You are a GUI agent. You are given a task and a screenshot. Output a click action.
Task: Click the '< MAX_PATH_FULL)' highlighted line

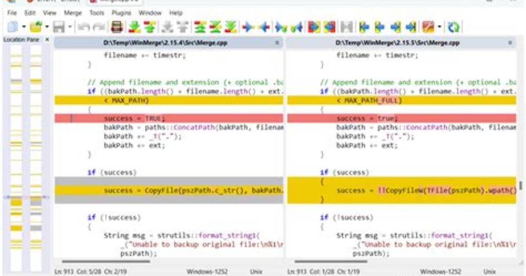point(402,100)
